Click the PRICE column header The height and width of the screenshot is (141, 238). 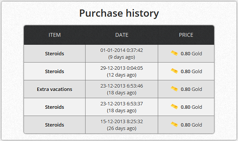186,35
